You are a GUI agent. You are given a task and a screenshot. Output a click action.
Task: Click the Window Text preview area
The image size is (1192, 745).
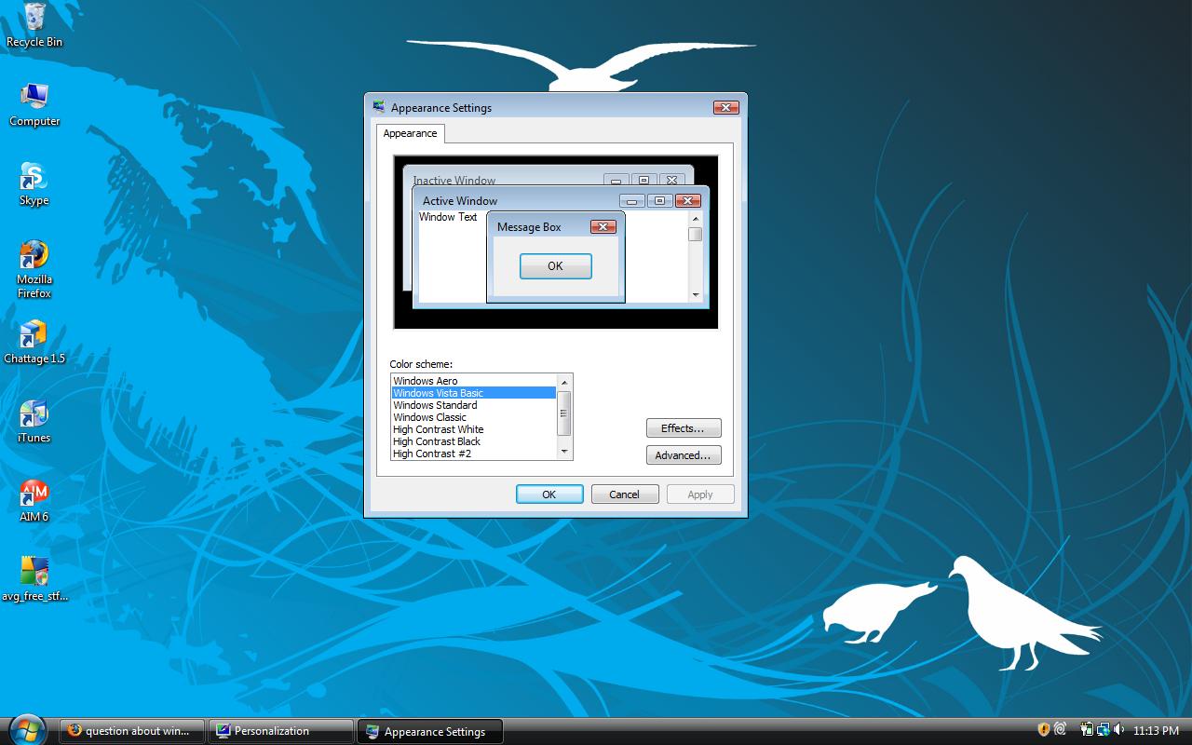click(x=448, y=217)
